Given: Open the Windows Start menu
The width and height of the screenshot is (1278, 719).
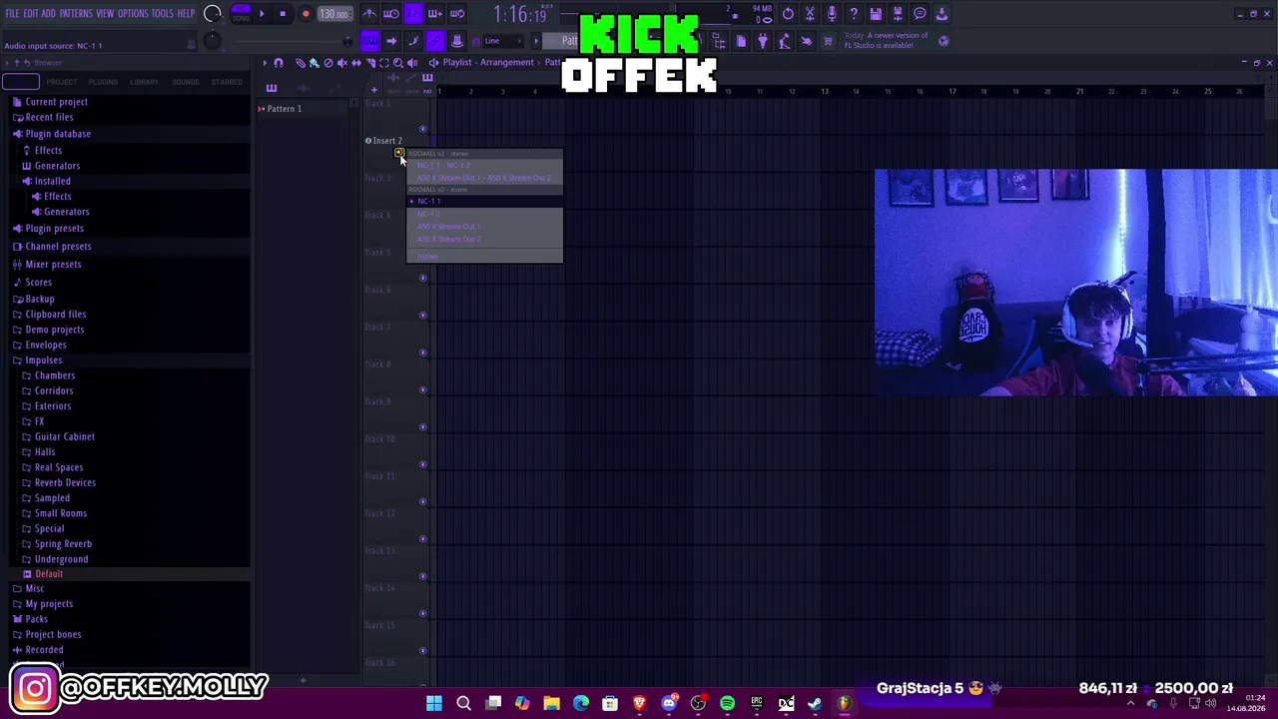Looking at the screenshot, I should 434,704.
